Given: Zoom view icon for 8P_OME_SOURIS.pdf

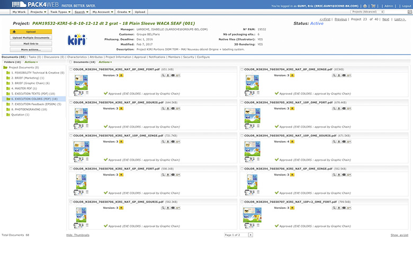Looking at the screenshot, I should [163, 109].
